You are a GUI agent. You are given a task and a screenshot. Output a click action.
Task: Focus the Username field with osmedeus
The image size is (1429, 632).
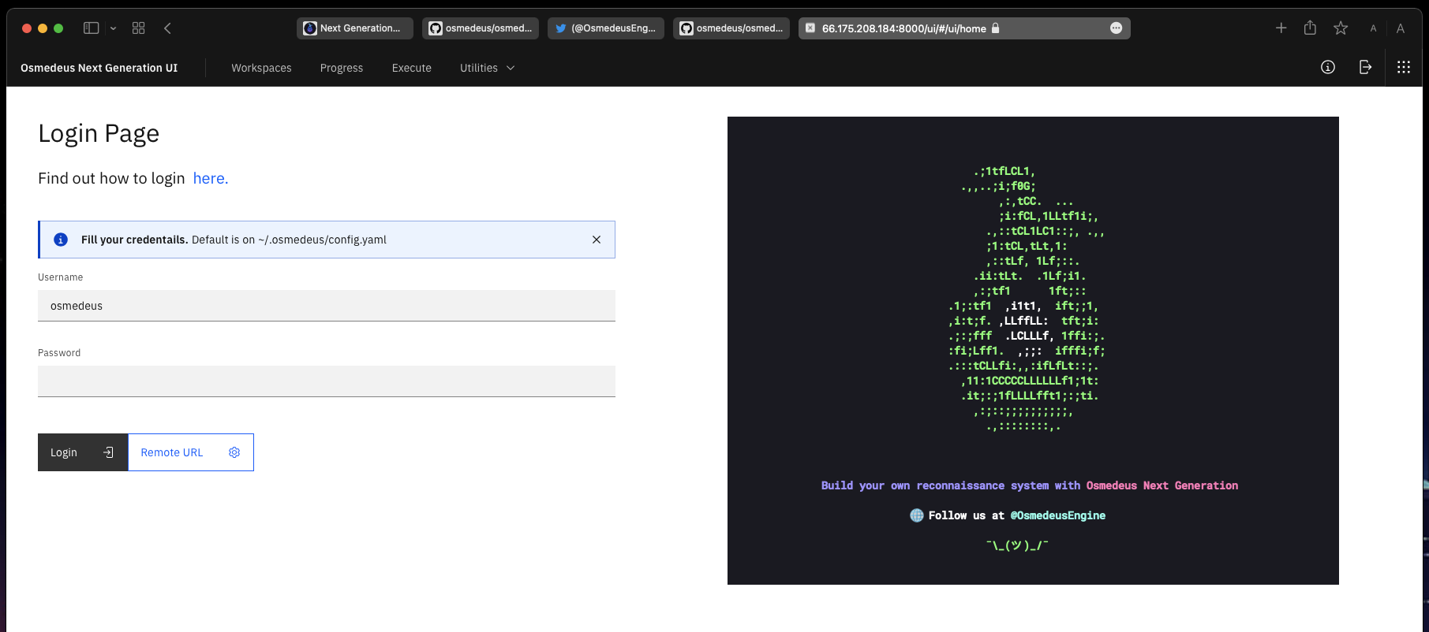(327, 306)
